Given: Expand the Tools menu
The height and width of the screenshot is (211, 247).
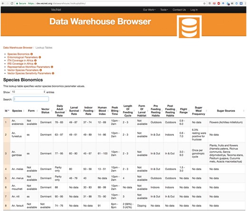Looking at the screenshot, I should coord(164,10).
